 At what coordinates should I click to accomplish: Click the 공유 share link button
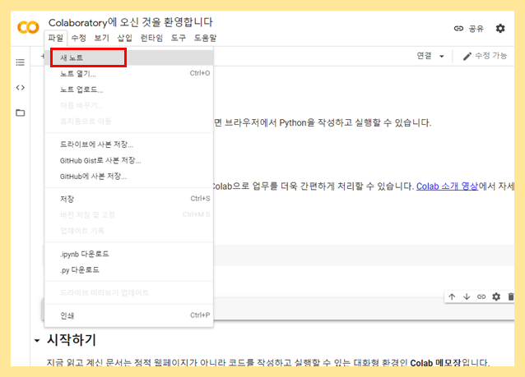(x=469, y=29)
